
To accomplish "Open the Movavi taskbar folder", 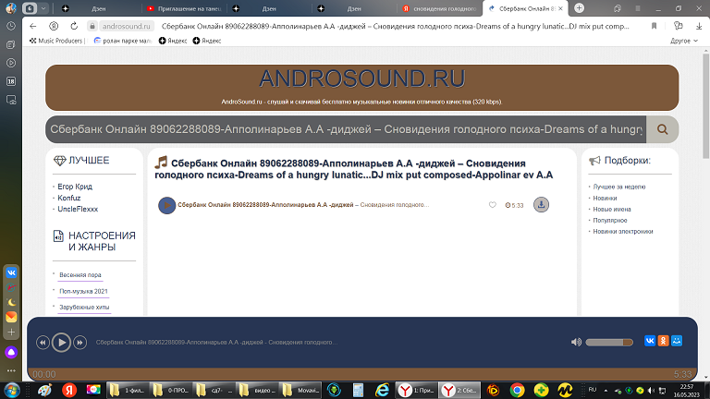I will pyautogui.click(x=301, y=390).
